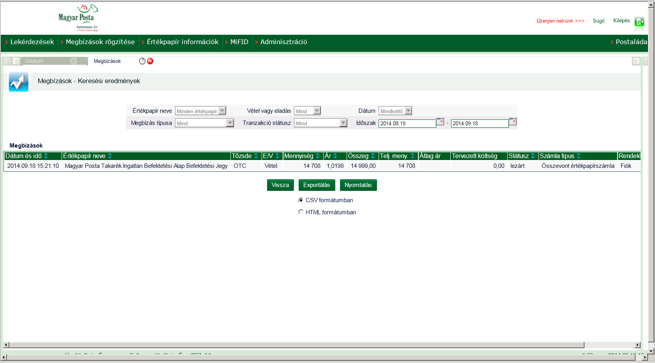Screen dimensions: 655x363
Task: Click the Összevont értékpapírszámla cell
Action: coord(578,166)
